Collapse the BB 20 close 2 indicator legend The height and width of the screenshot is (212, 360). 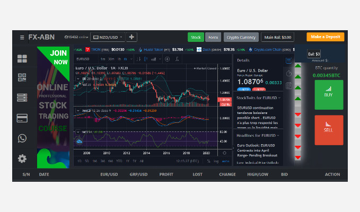coord(78,78)
